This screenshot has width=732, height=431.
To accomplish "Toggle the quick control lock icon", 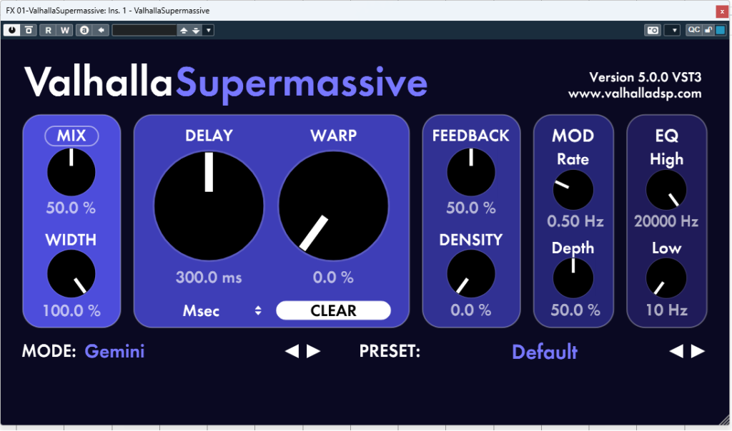I will pos(708,30).
